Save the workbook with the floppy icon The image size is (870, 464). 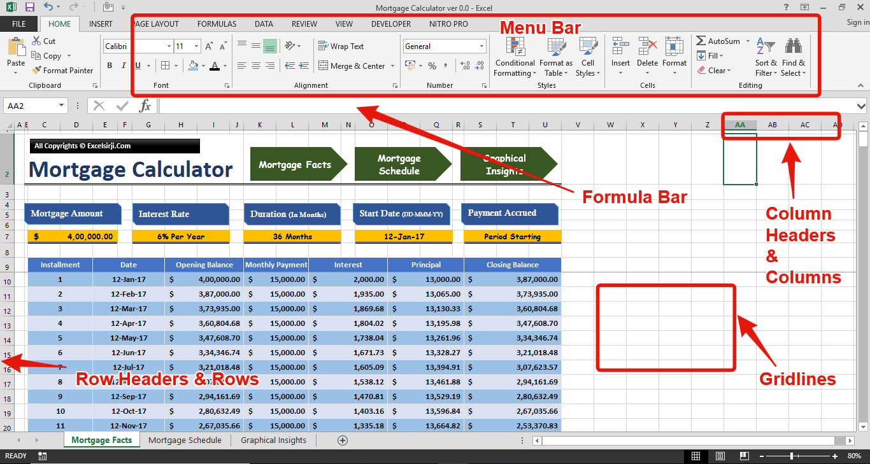[29, 7]
